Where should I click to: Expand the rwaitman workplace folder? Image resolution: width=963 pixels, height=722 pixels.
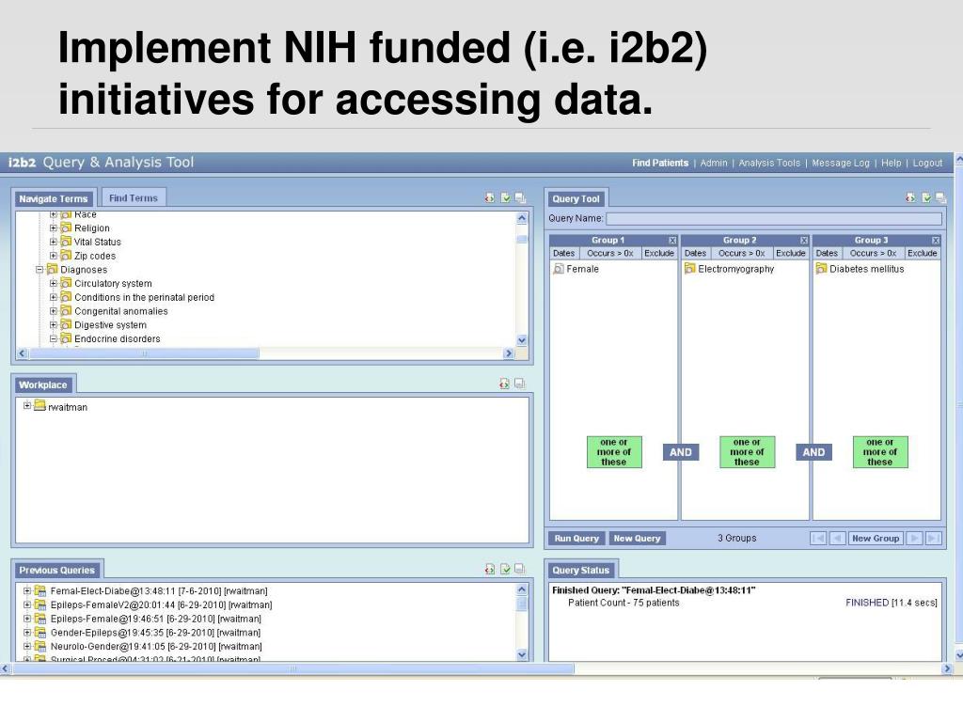tap(27, 406)
